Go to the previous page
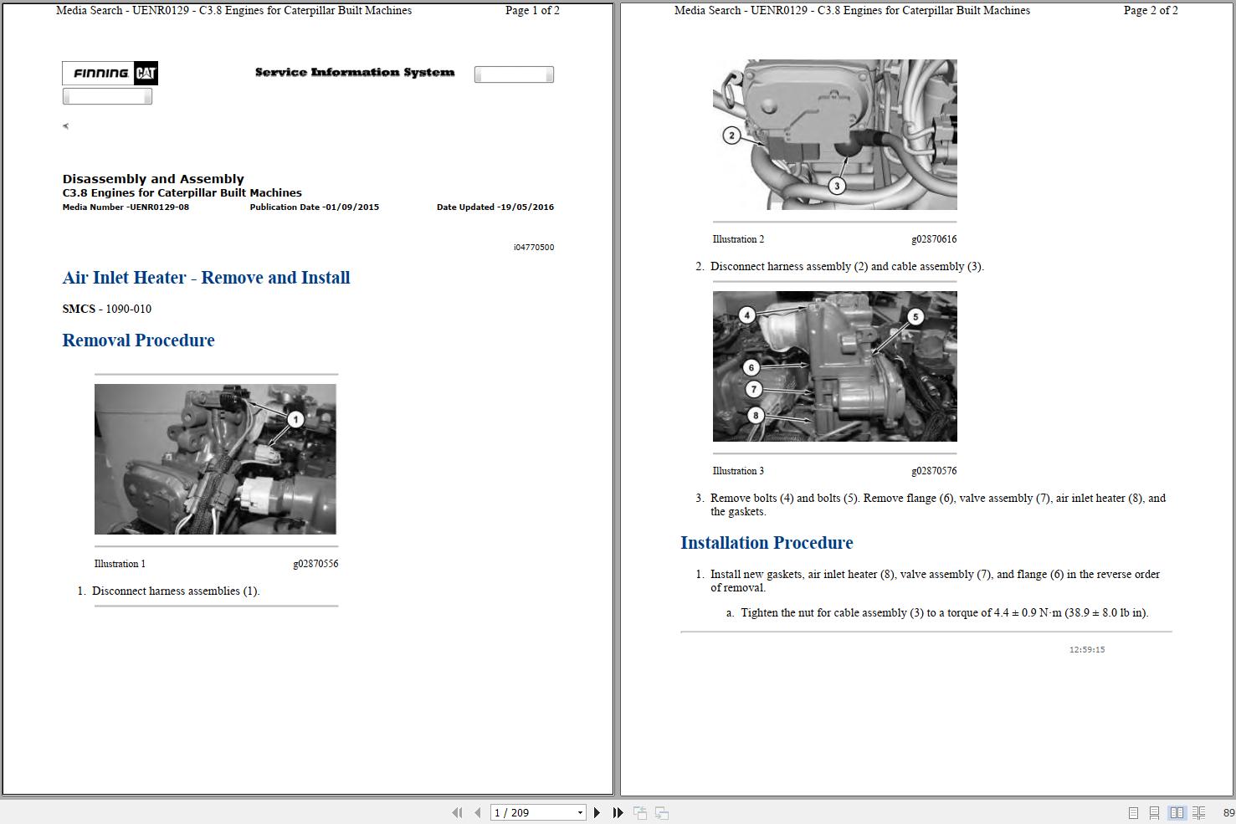 [x=477, y=812]
